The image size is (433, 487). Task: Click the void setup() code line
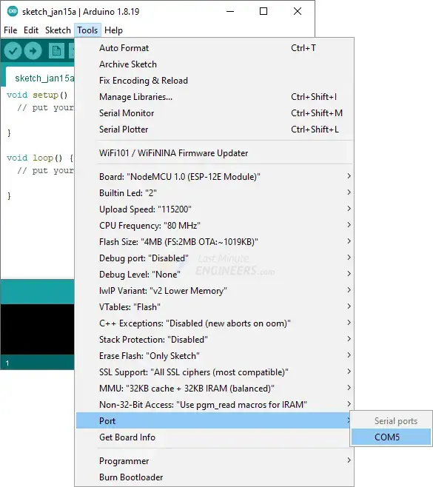pos(37,95)
